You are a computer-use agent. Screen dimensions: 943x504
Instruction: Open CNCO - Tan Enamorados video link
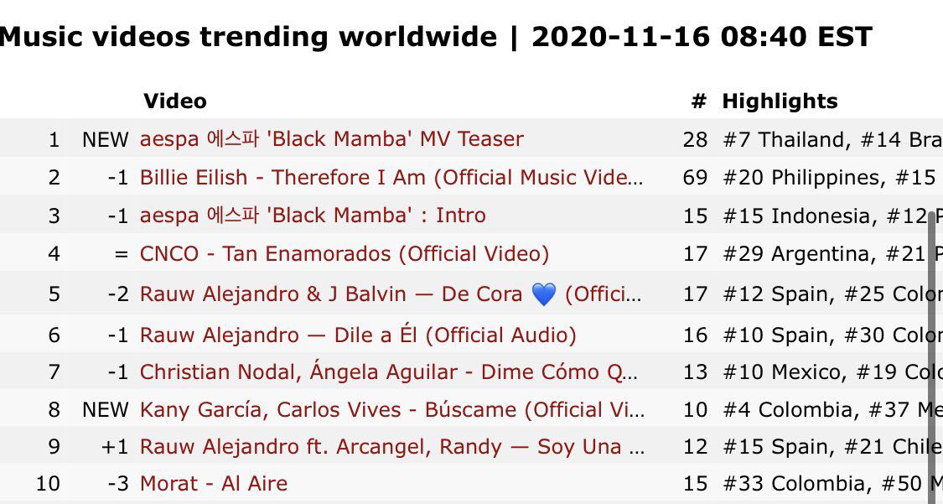point(344,254)
